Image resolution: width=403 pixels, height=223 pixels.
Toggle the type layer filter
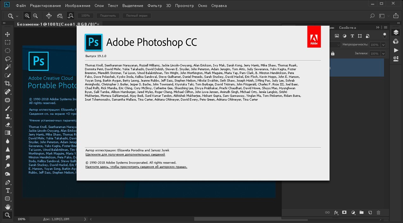point(352,36)
